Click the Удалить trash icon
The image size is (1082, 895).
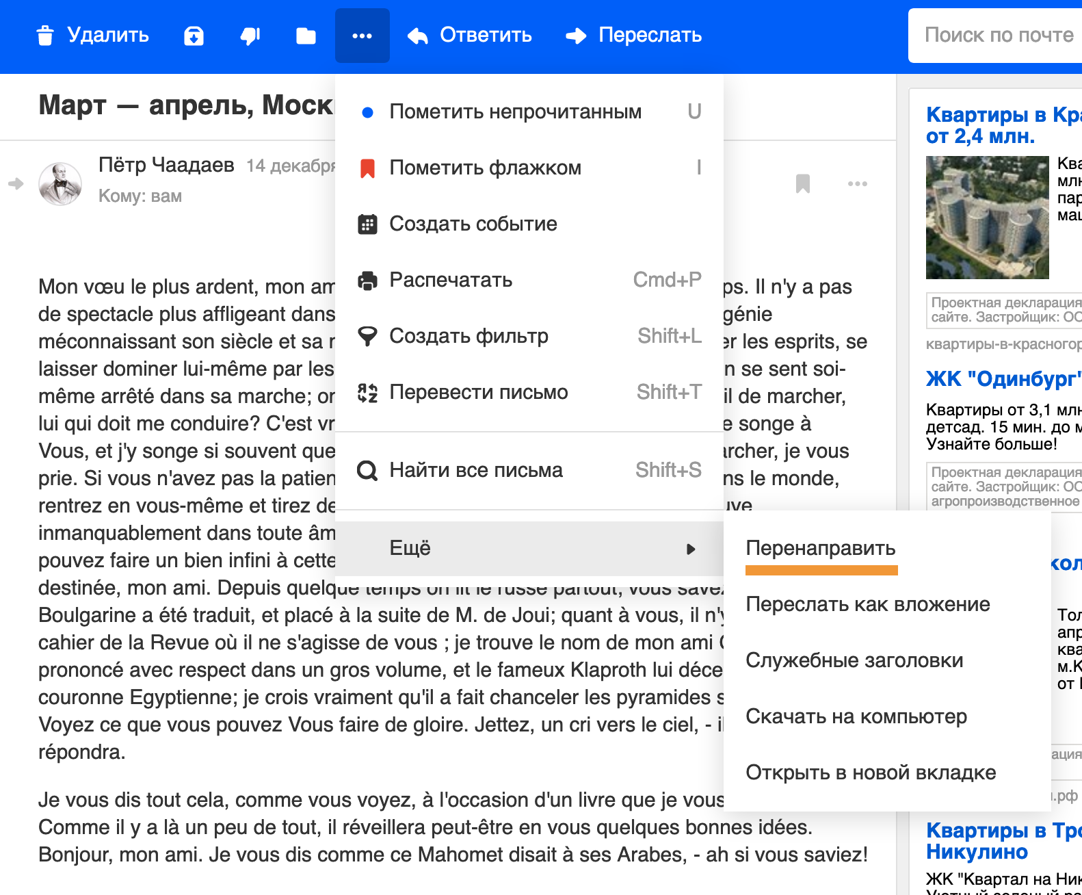(45, 36)
